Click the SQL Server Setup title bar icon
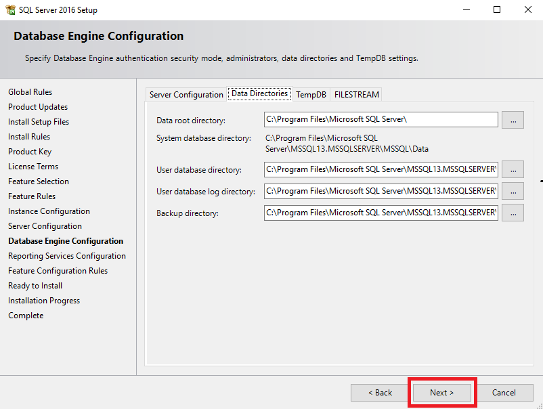This screenshot has height=409, width=543. click(10, 9)
